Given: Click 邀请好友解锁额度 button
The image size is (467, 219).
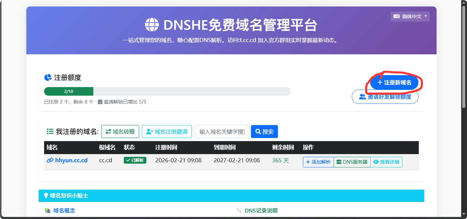Looking at the screenshot, I should point(385,97).
